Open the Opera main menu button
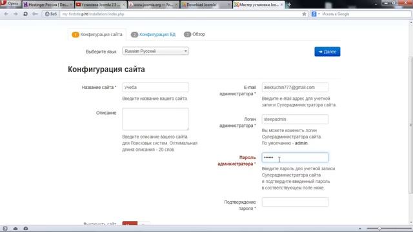Viewport: 413px width, 232px height. [10, 4]
